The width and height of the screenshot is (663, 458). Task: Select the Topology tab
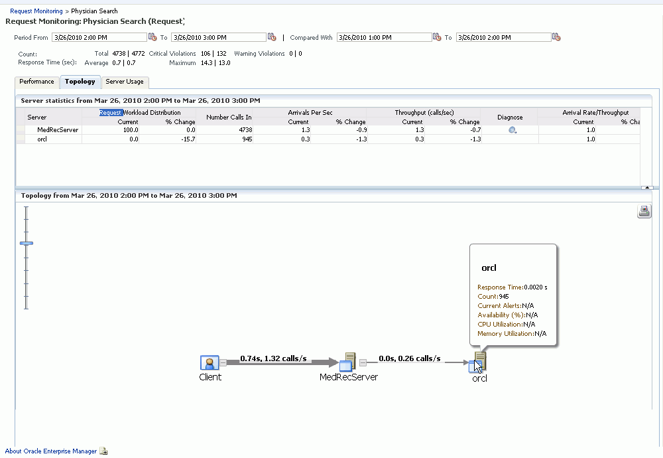click(x=80, y=82)
